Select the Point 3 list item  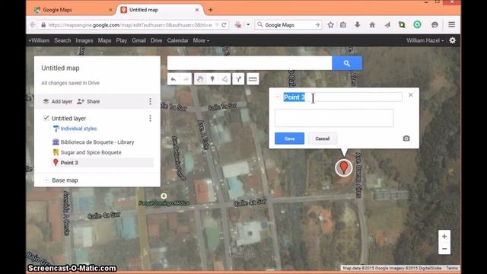tap(103, 162)
